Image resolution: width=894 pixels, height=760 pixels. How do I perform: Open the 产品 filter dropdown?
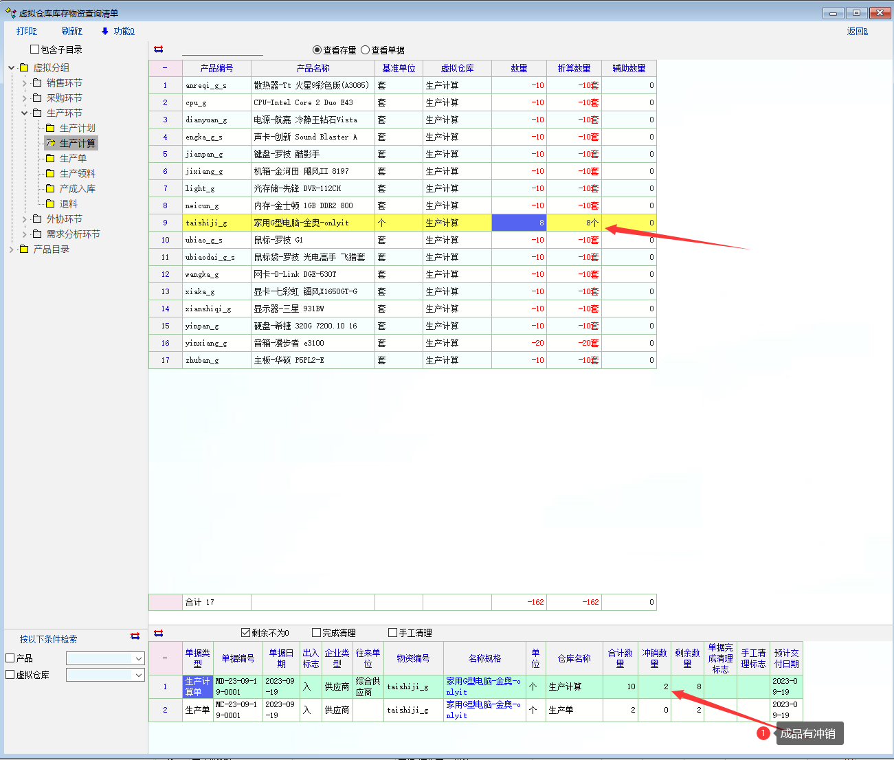(139, 659)
